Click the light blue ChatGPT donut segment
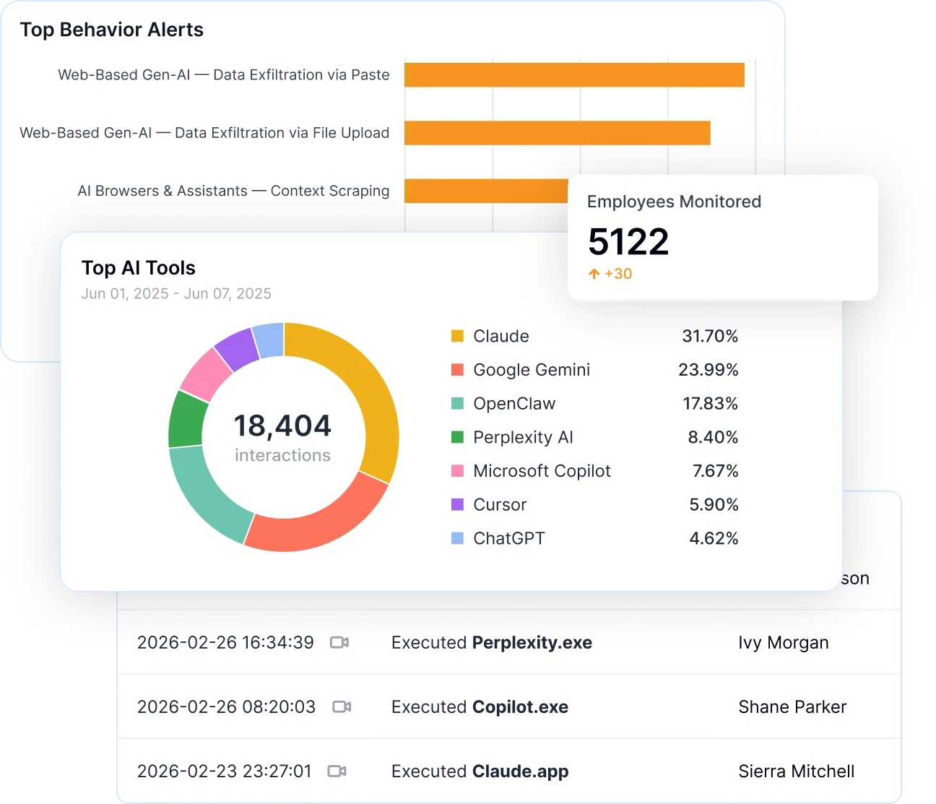 pos(269,340)
